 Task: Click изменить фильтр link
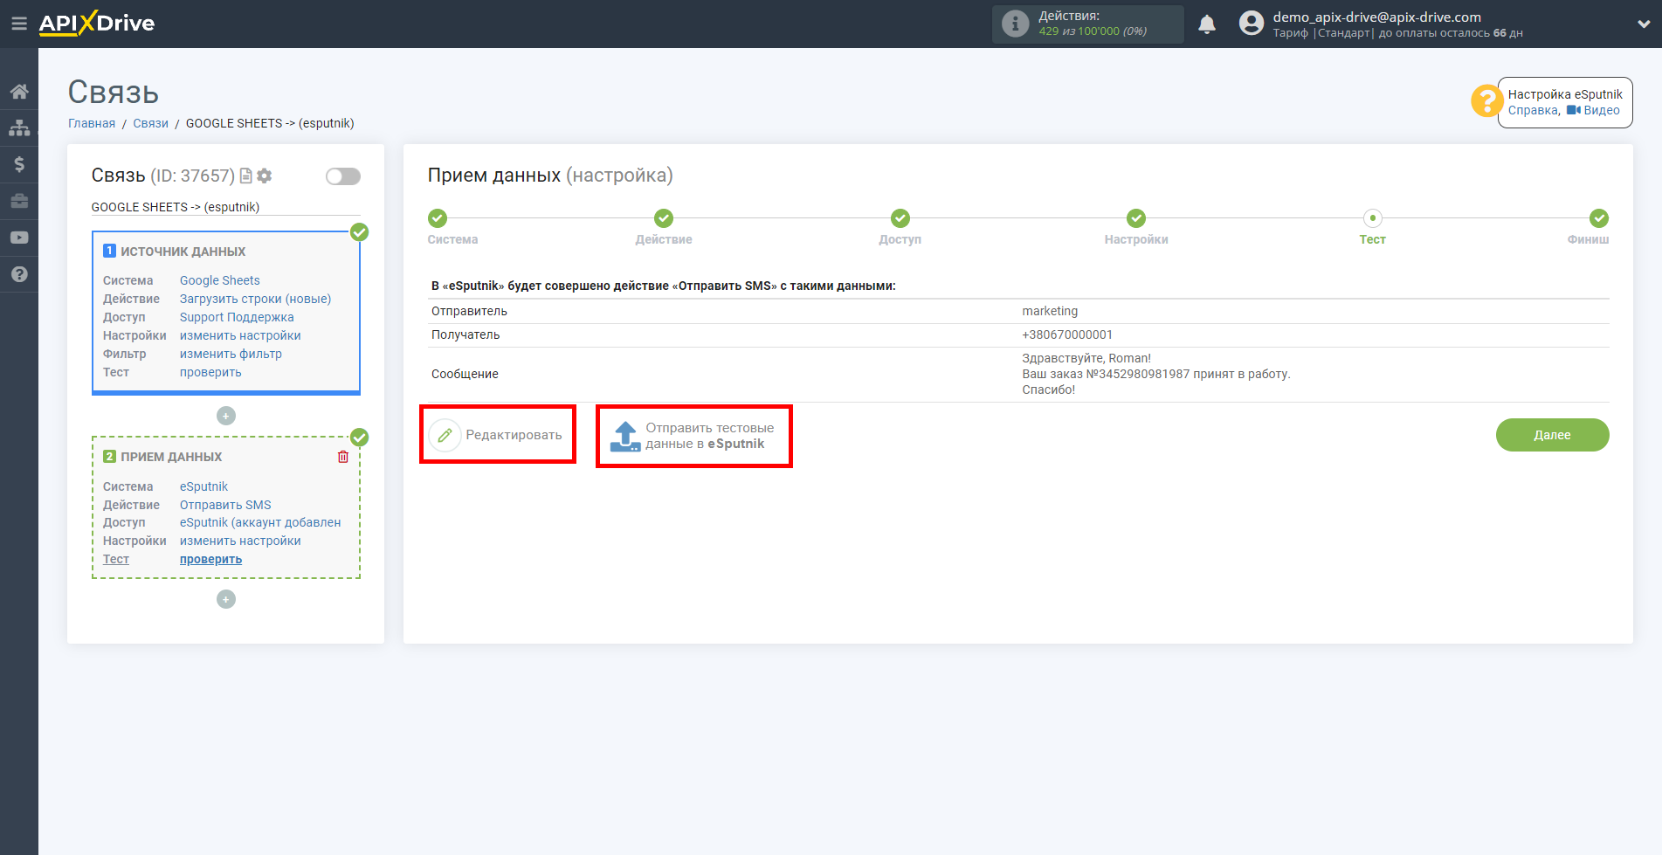[231, 354]
